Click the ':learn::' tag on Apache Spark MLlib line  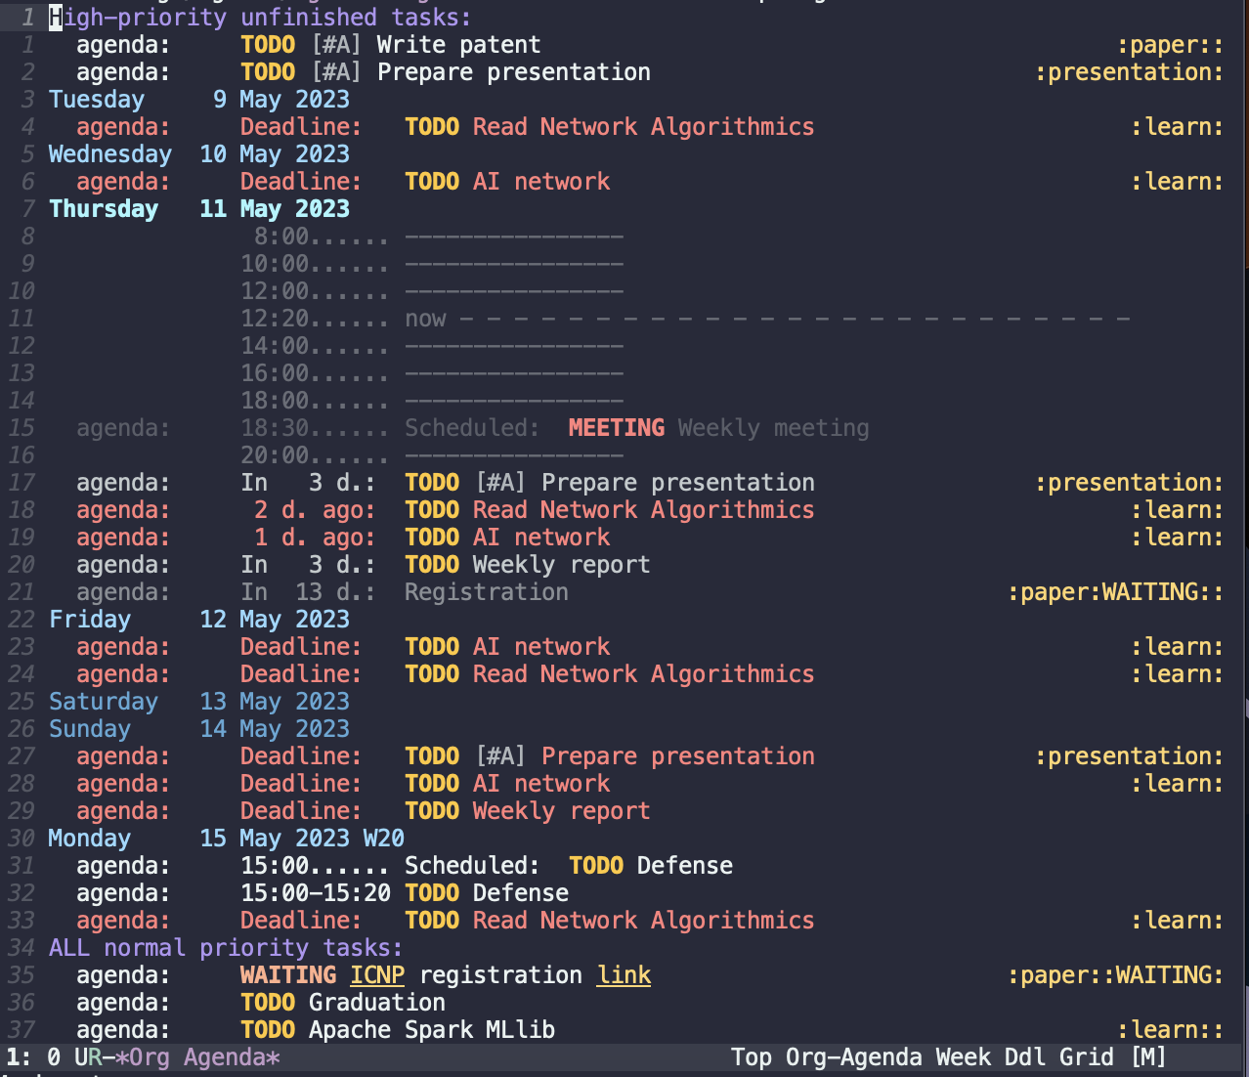1171,1030
